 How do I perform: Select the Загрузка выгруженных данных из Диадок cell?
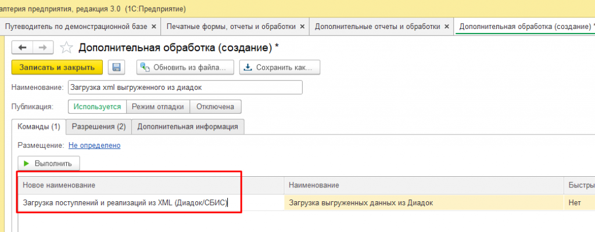[424, 203]
